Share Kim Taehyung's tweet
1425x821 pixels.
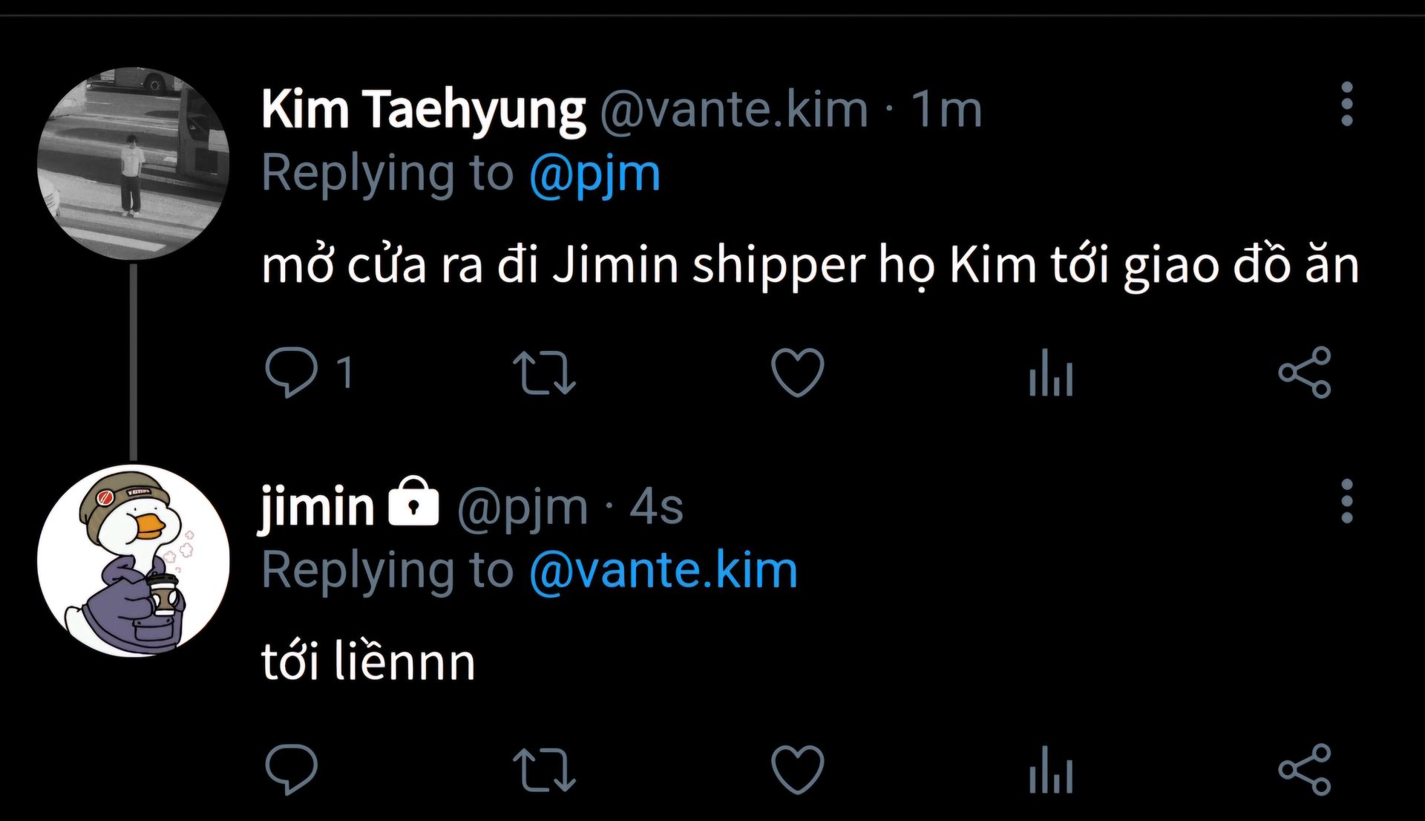pos(1305,372)
